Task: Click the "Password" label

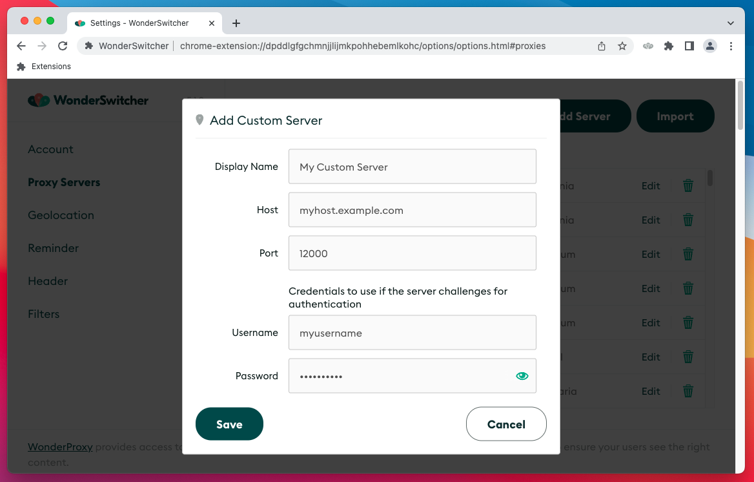Action: [x=257, y=376]
